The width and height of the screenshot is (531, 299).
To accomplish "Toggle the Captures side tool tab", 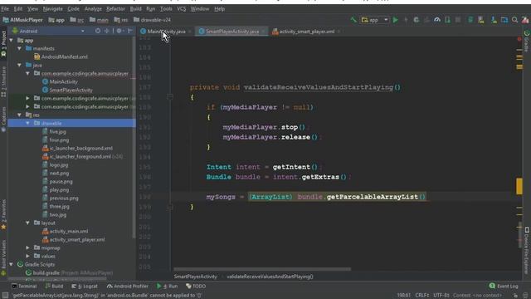I will 3,120.
